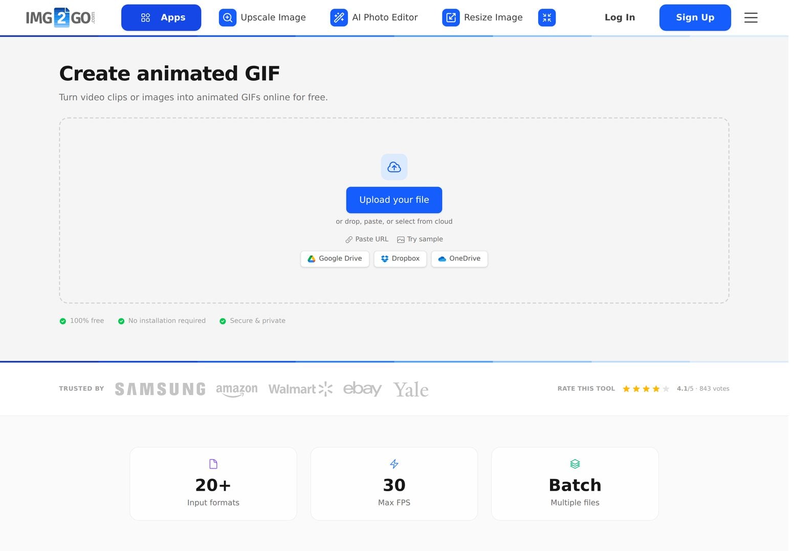Screen dimensions: 794x551
Task: Click 'No installation required' text
Action: click(167, 321)
